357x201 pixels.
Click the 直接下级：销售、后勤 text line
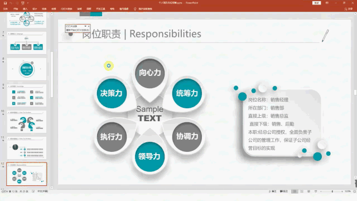point(272,124)
